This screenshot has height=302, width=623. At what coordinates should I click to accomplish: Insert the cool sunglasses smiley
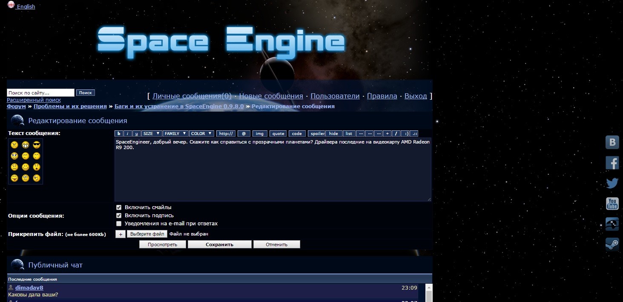click(37, 145)
